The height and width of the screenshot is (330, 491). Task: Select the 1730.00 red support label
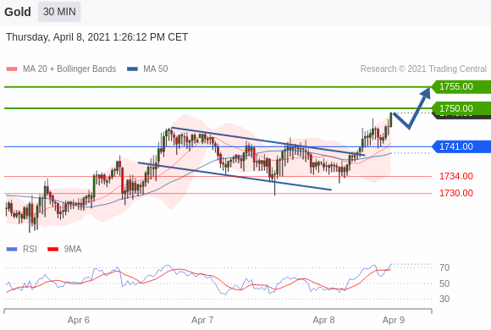[456, 193]
